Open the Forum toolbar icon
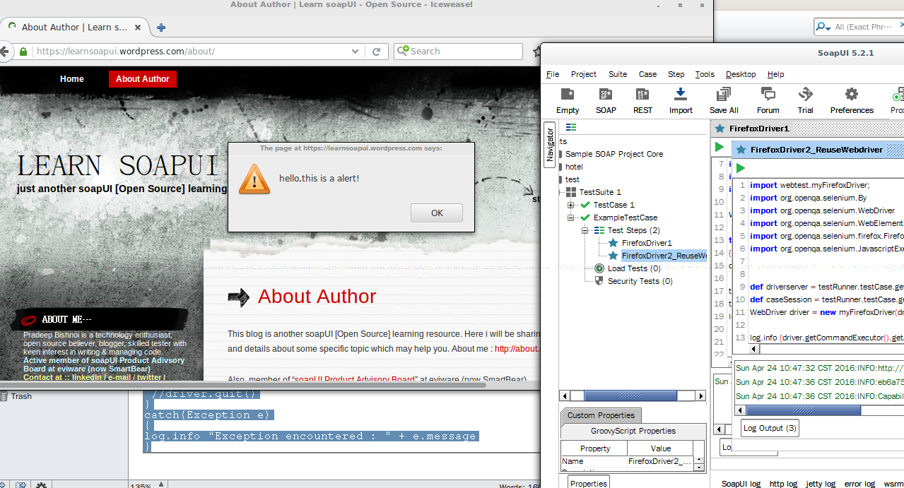This screenshot has height=488, width=904. 768,95
